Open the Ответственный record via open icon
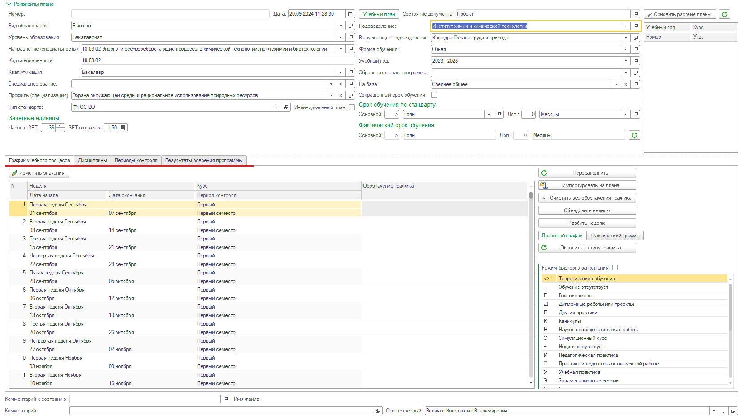The height and width of the screenshot is (416, 742). [x=733, y=411]
